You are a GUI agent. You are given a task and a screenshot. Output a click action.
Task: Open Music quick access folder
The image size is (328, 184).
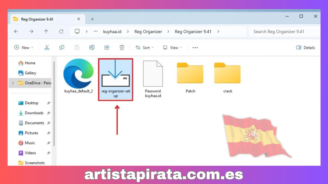tap(27, 143)
